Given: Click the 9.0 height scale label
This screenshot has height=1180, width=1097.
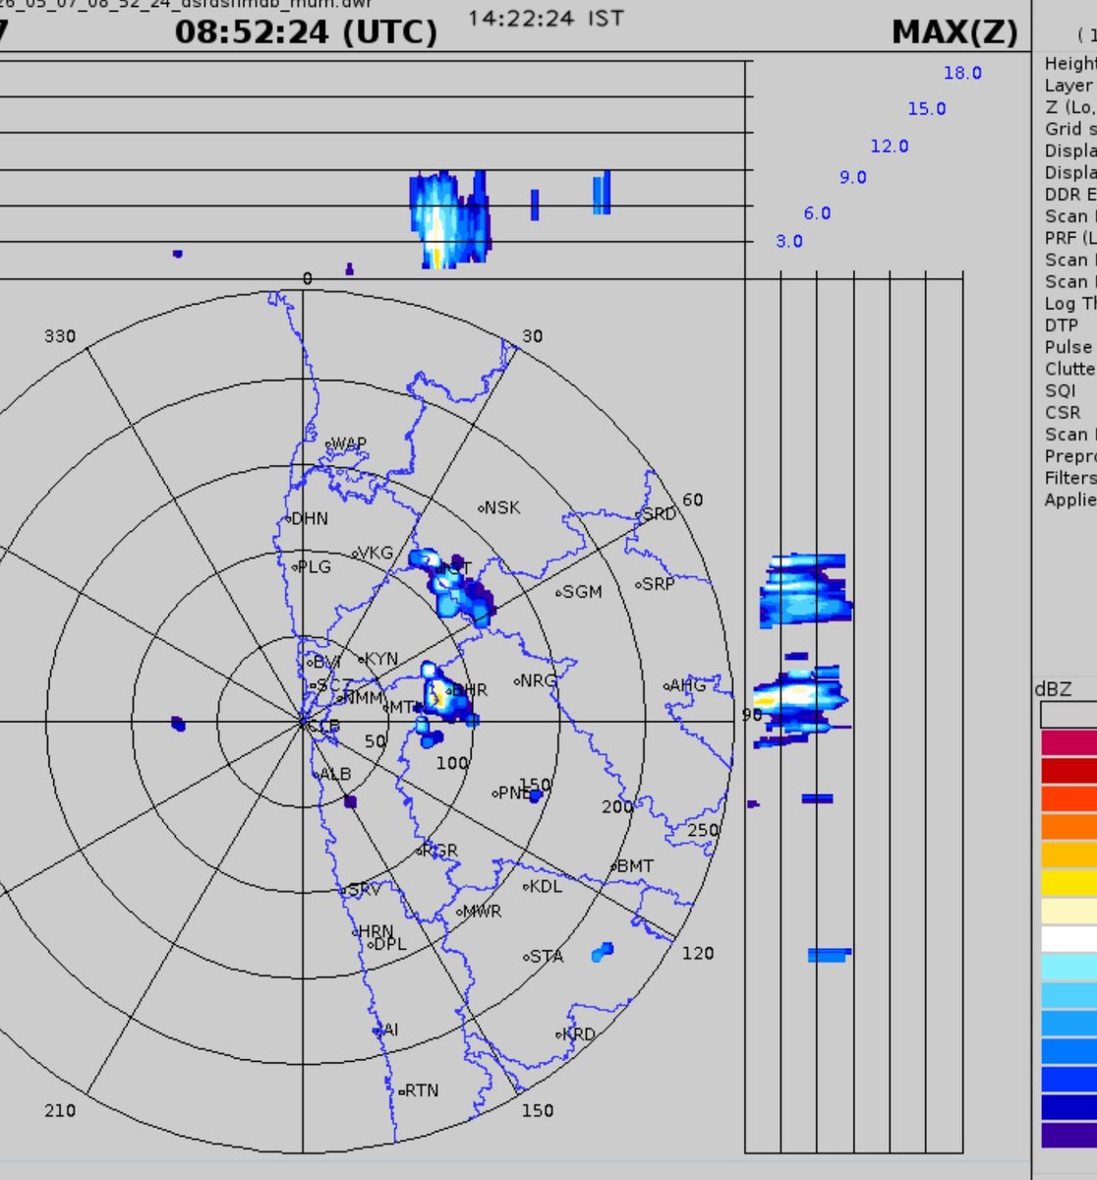Looking at the screenshot, I should [852, 177].
